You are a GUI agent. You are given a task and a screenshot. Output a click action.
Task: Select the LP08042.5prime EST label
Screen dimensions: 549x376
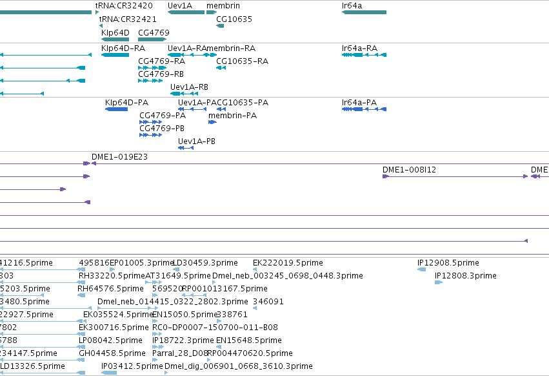pos(111,341)
